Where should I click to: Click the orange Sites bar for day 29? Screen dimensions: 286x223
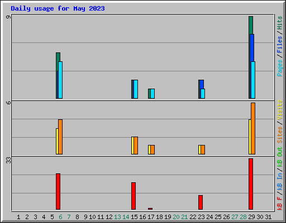[253, 128]
